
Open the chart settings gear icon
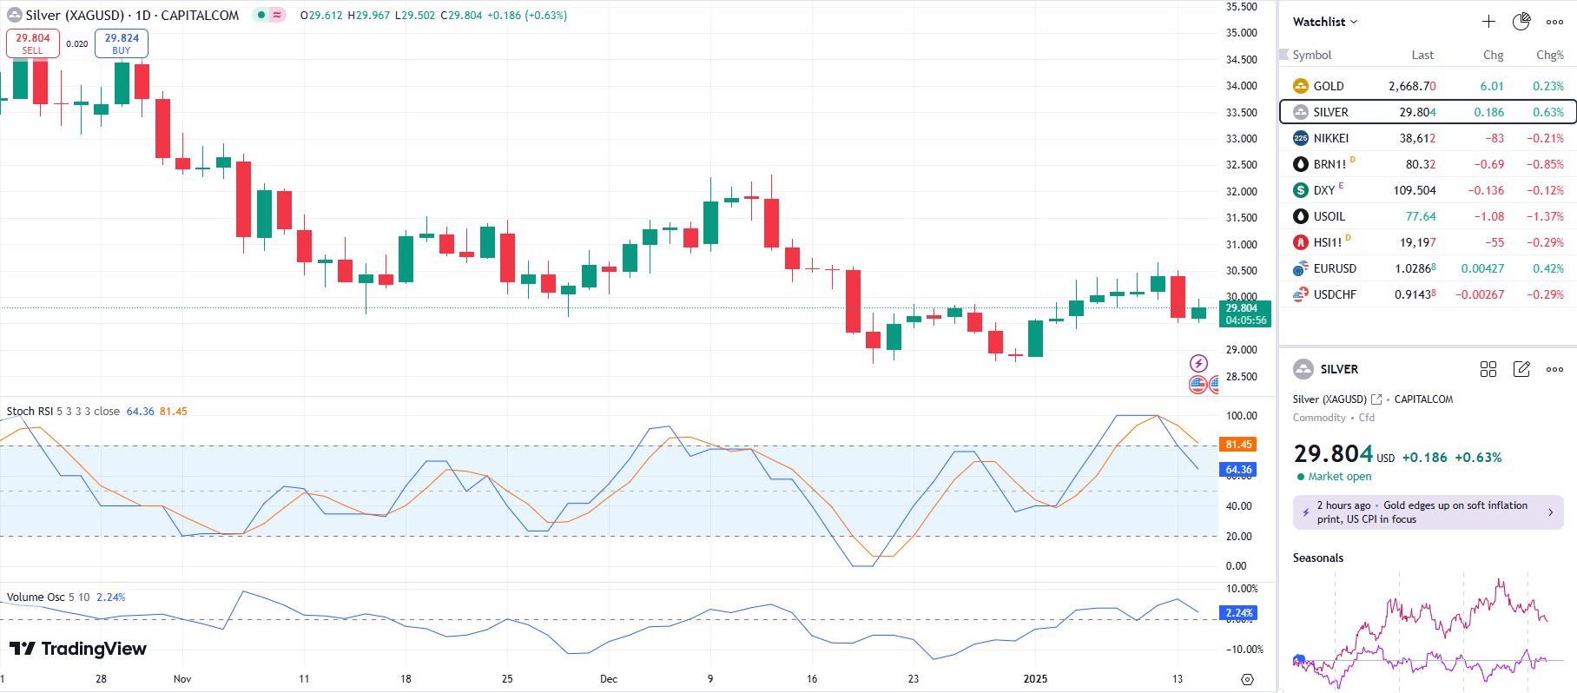point(1248,679)
